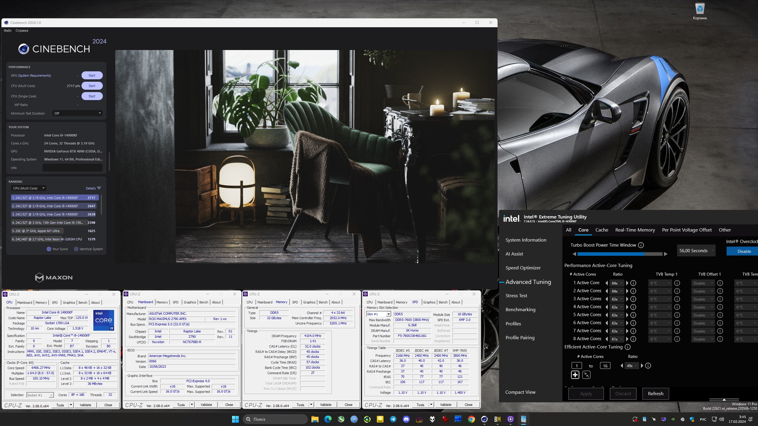Switch to Cache tab in Intel XTU
This screenshot has width=758, height=426.
click(602, 230)
